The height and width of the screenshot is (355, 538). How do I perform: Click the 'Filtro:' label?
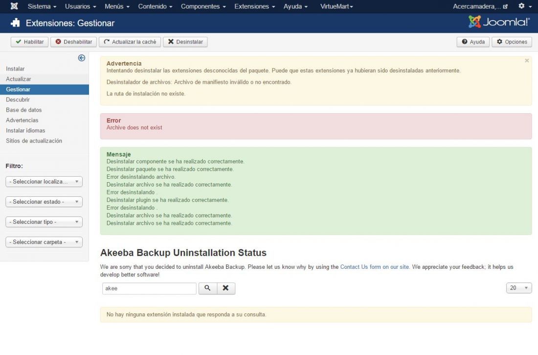pos(14,166)
